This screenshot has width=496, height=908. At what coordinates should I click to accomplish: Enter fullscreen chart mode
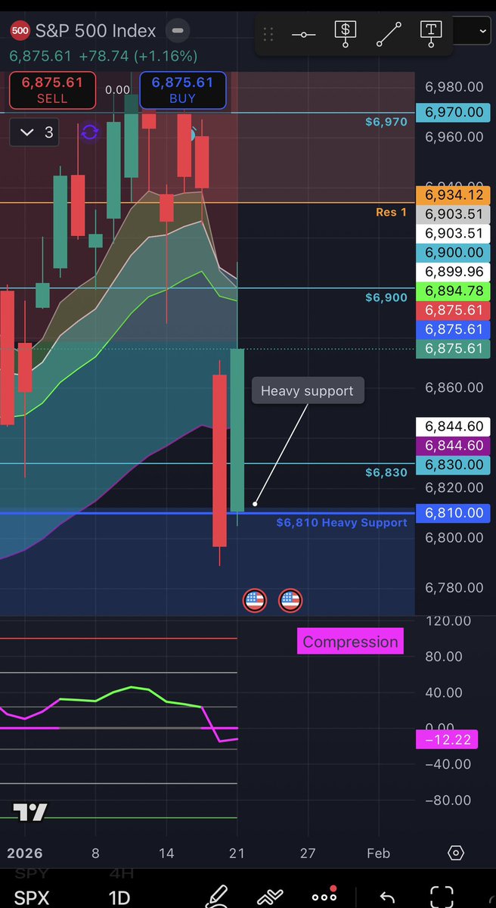[442, 897]
